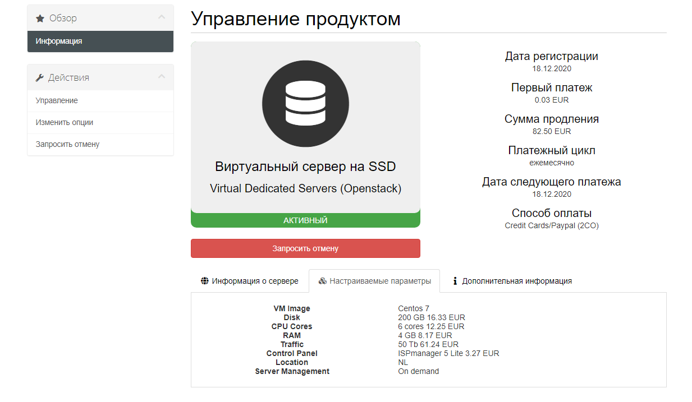692x402 pixels.
Task: Click the Платежный цикл label
Action: (552, 150)
